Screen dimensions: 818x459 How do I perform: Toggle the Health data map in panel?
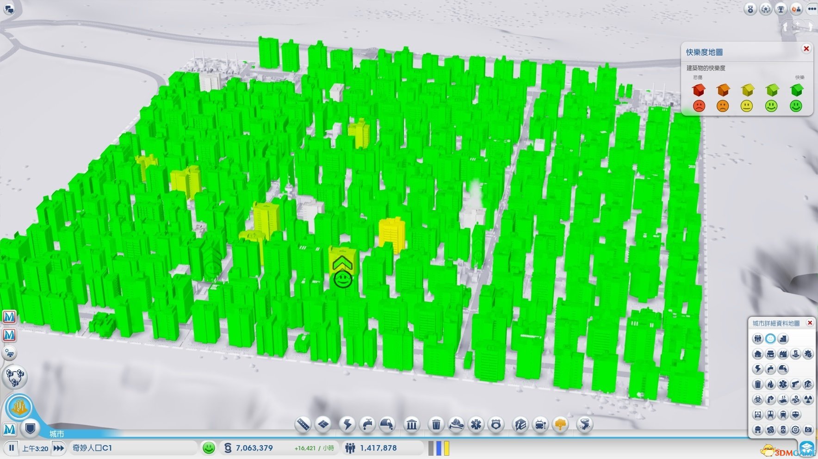[x=783, y=384]
